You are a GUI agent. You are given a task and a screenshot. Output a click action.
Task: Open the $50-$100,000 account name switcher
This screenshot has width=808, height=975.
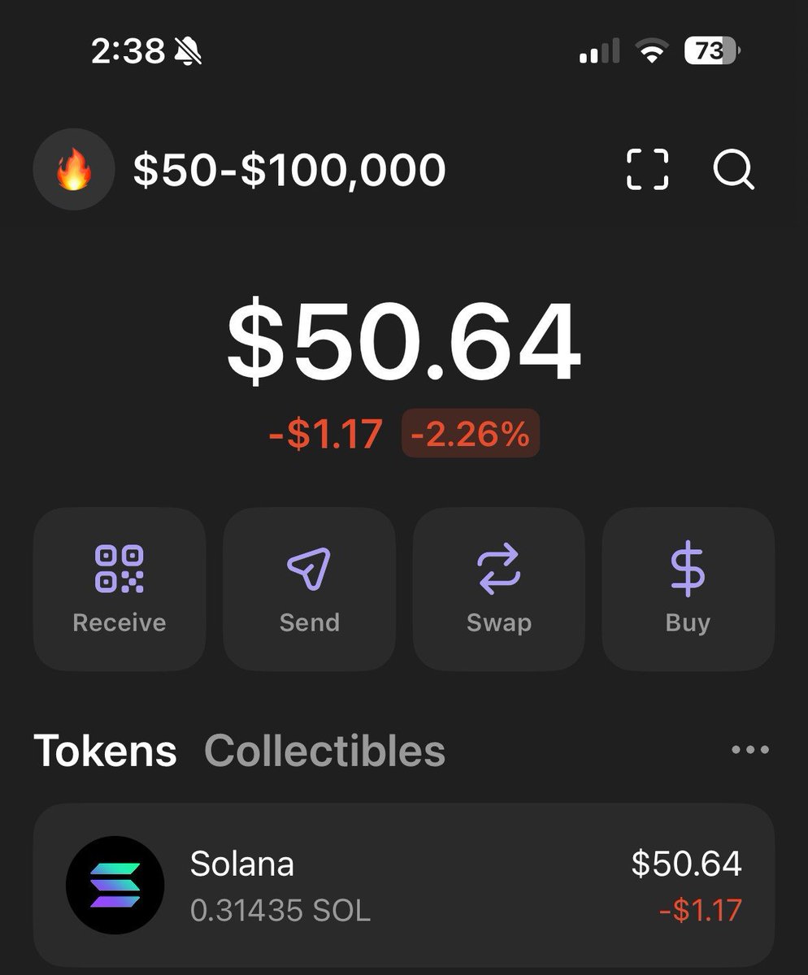click(x=289, y=171)
